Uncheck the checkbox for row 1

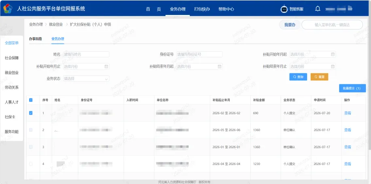pos(31,113)
